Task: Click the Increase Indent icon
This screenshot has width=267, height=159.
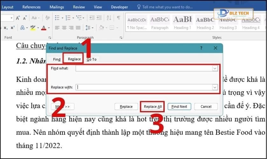Action: click(100, 18)
